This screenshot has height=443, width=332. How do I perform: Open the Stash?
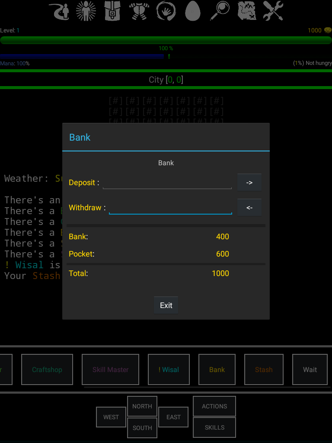click(x=264, y=369)
